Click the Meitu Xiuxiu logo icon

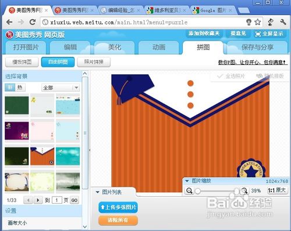pyautogui.click(x=9, y=35)
